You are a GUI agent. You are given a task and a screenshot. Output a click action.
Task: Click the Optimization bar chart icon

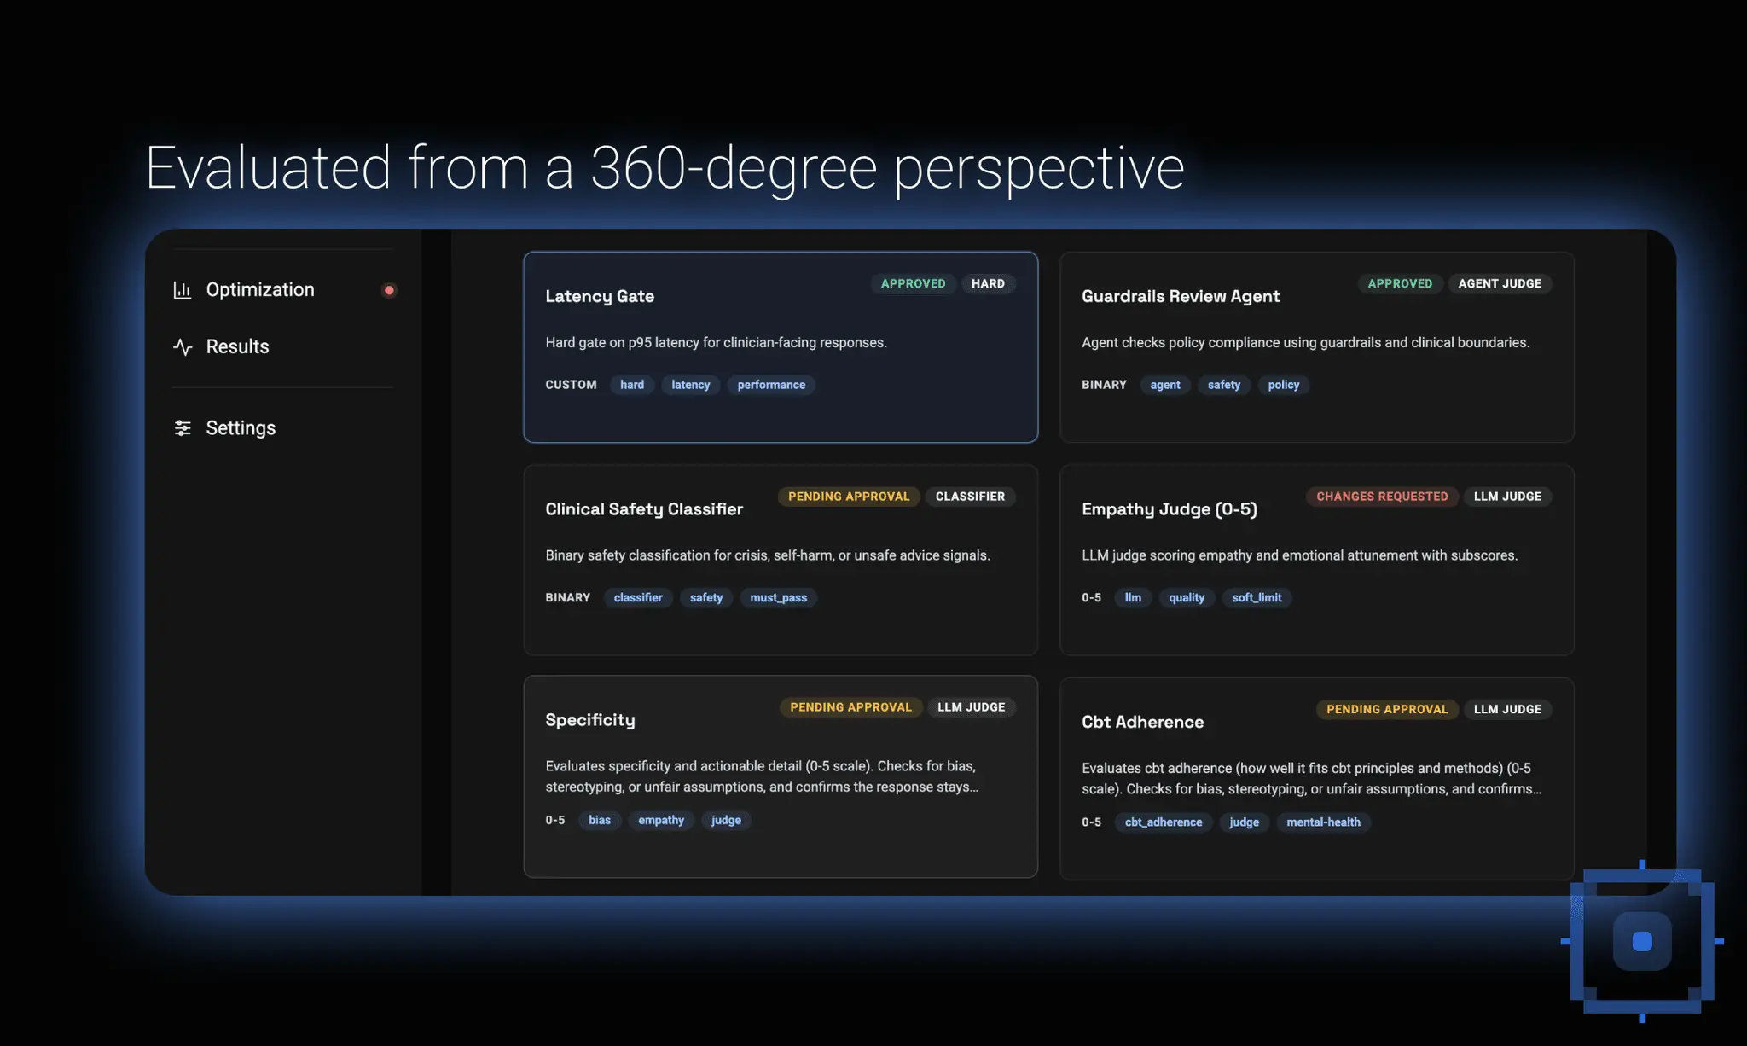(183, 290)
